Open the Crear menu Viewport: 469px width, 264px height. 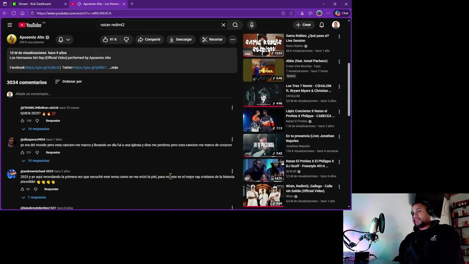click(304, 25)
